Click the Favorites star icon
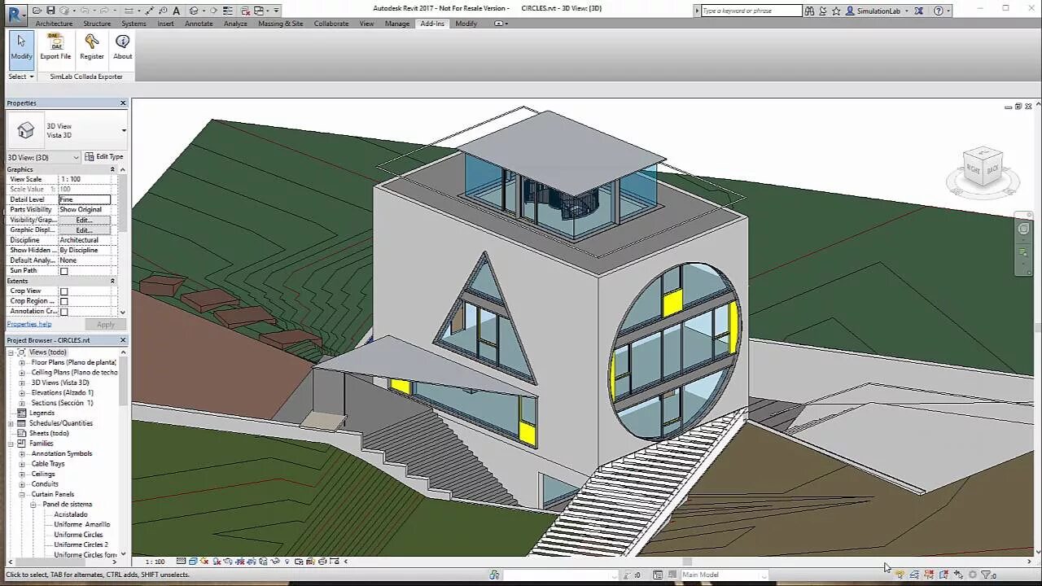1042x586 pixels. 836,11
